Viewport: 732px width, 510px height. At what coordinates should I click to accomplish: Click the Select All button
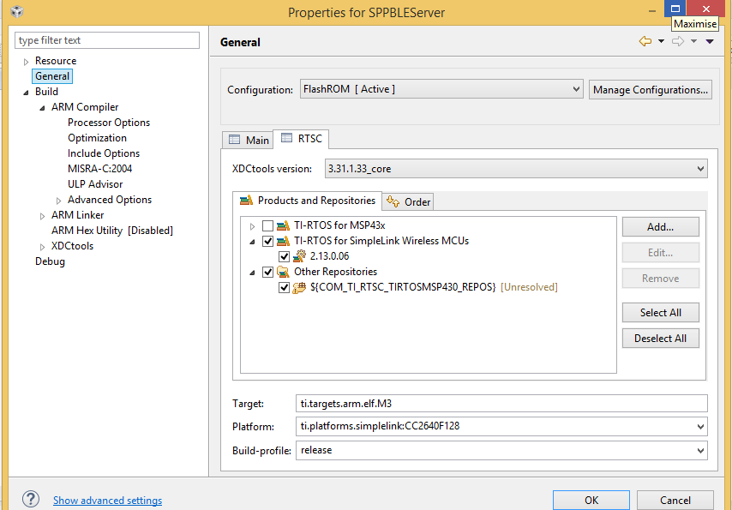coord(661,313)
